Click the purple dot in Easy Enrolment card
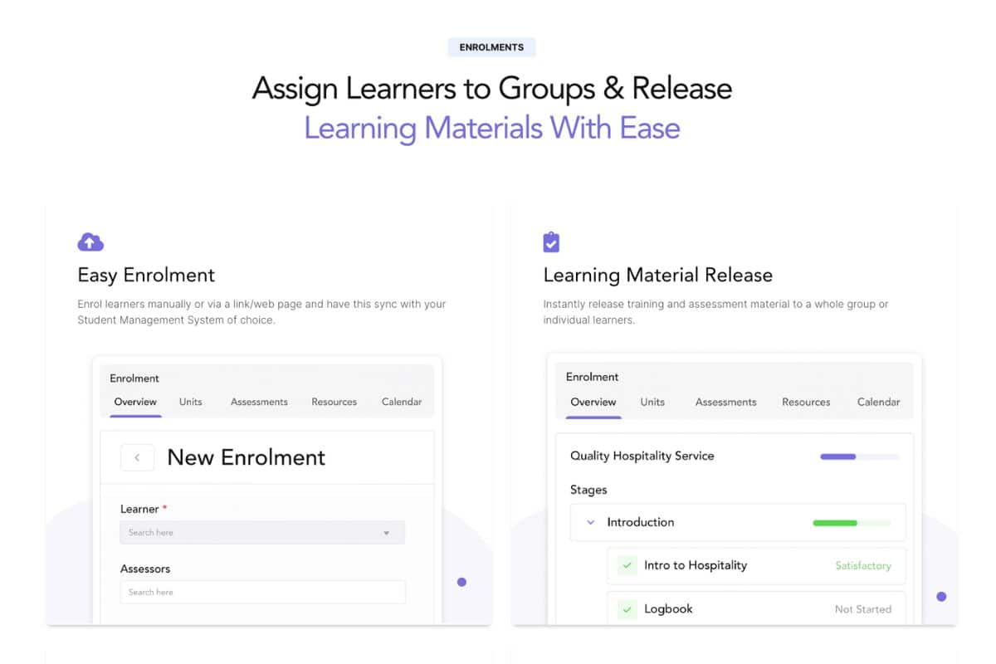 [461, 582]
